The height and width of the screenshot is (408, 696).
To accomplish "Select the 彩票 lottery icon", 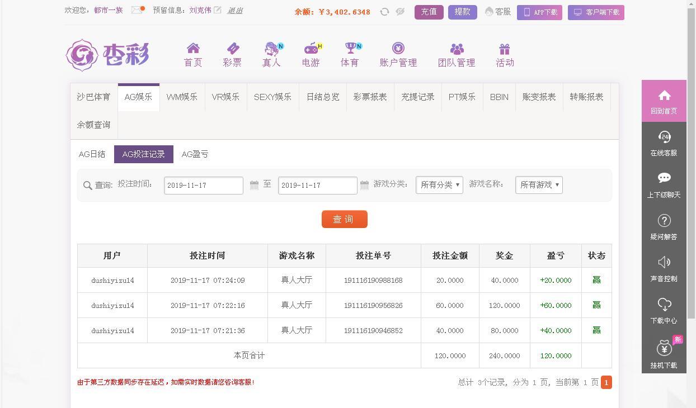I will [x=232, y=54].
